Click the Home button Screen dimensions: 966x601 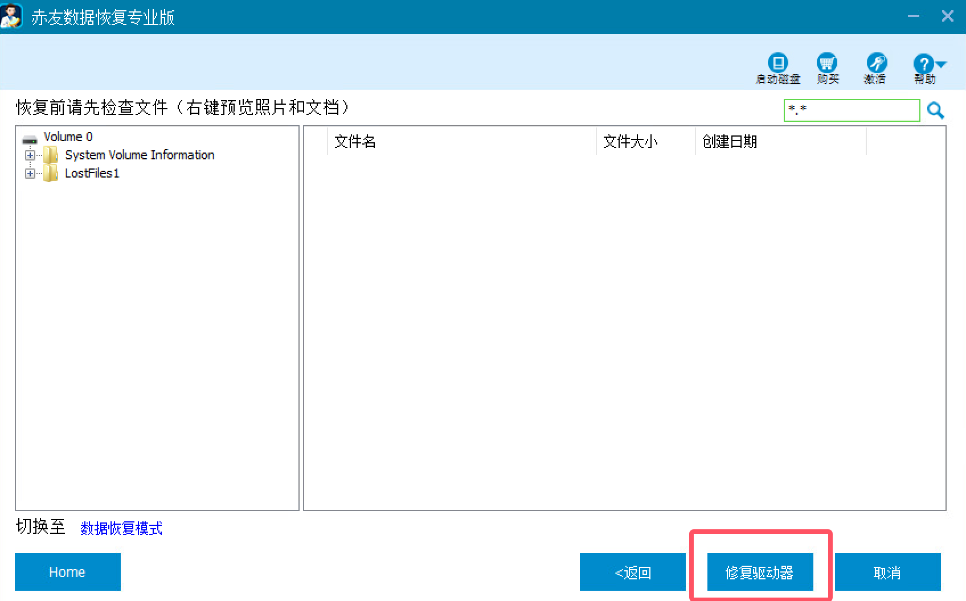(68, 572)
